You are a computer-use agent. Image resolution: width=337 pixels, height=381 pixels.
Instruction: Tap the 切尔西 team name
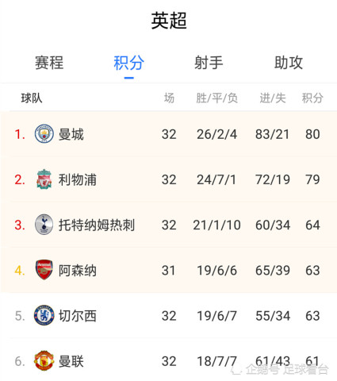tap(78, 316)
